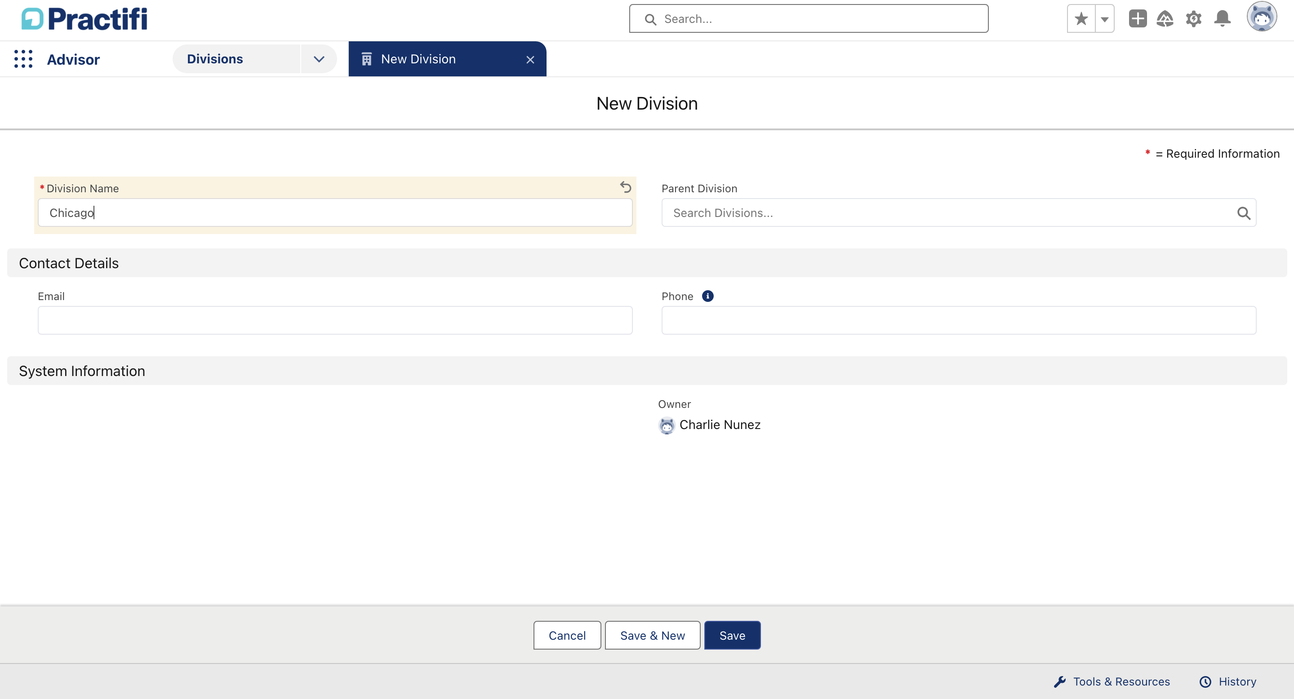The height and width of the screenshot is (699, 1294).
Task: Click the Save & New button
Action: tap(652, 635)
